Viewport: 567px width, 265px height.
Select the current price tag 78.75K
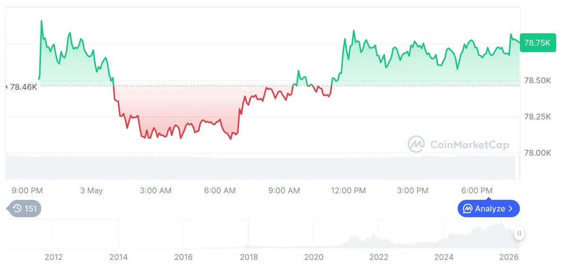coord(538,43)
